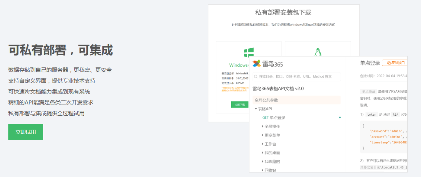Expand the 更多菜单 section
The width and height of the screenshot is (421, 177).
263,135
